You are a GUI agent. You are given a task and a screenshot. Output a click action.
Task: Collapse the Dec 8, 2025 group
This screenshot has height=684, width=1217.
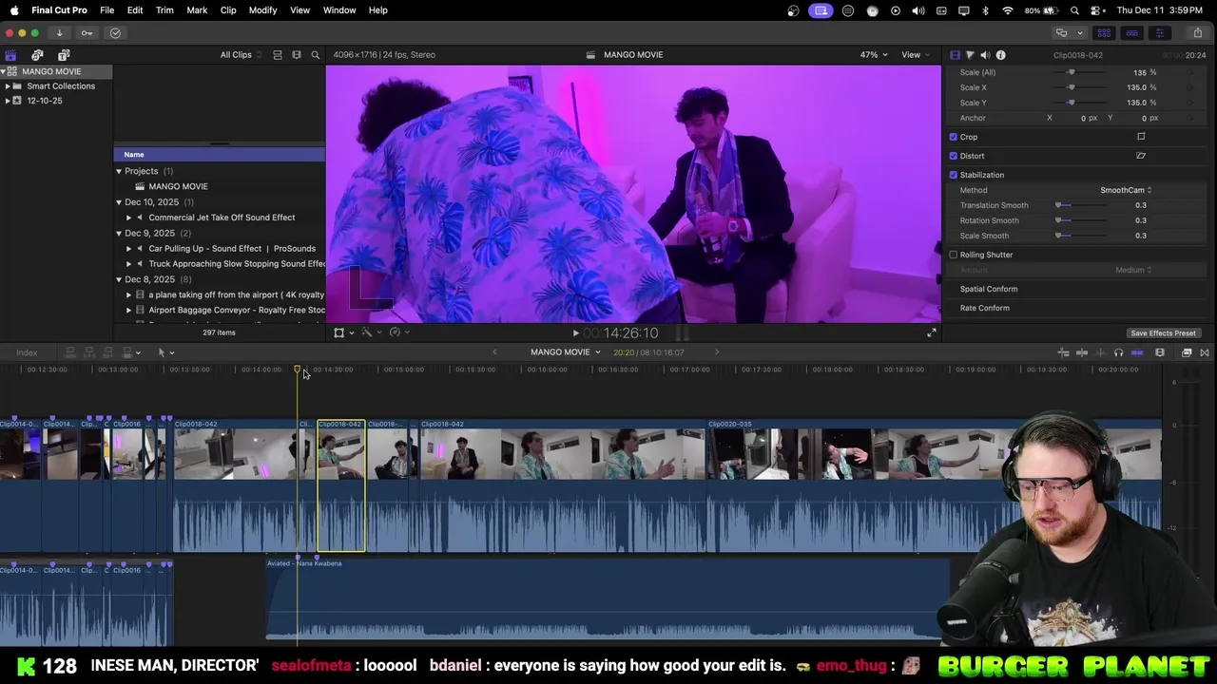point(119,279)
